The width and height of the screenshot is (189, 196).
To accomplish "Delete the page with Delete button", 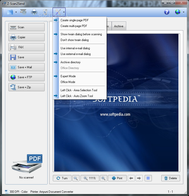I will click(x=171, y=178).
